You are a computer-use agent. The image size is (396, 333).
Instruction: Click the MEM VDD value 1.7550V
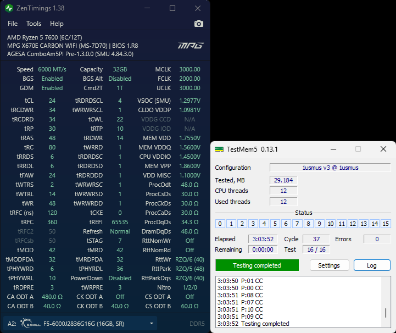(x=189, y=138)
